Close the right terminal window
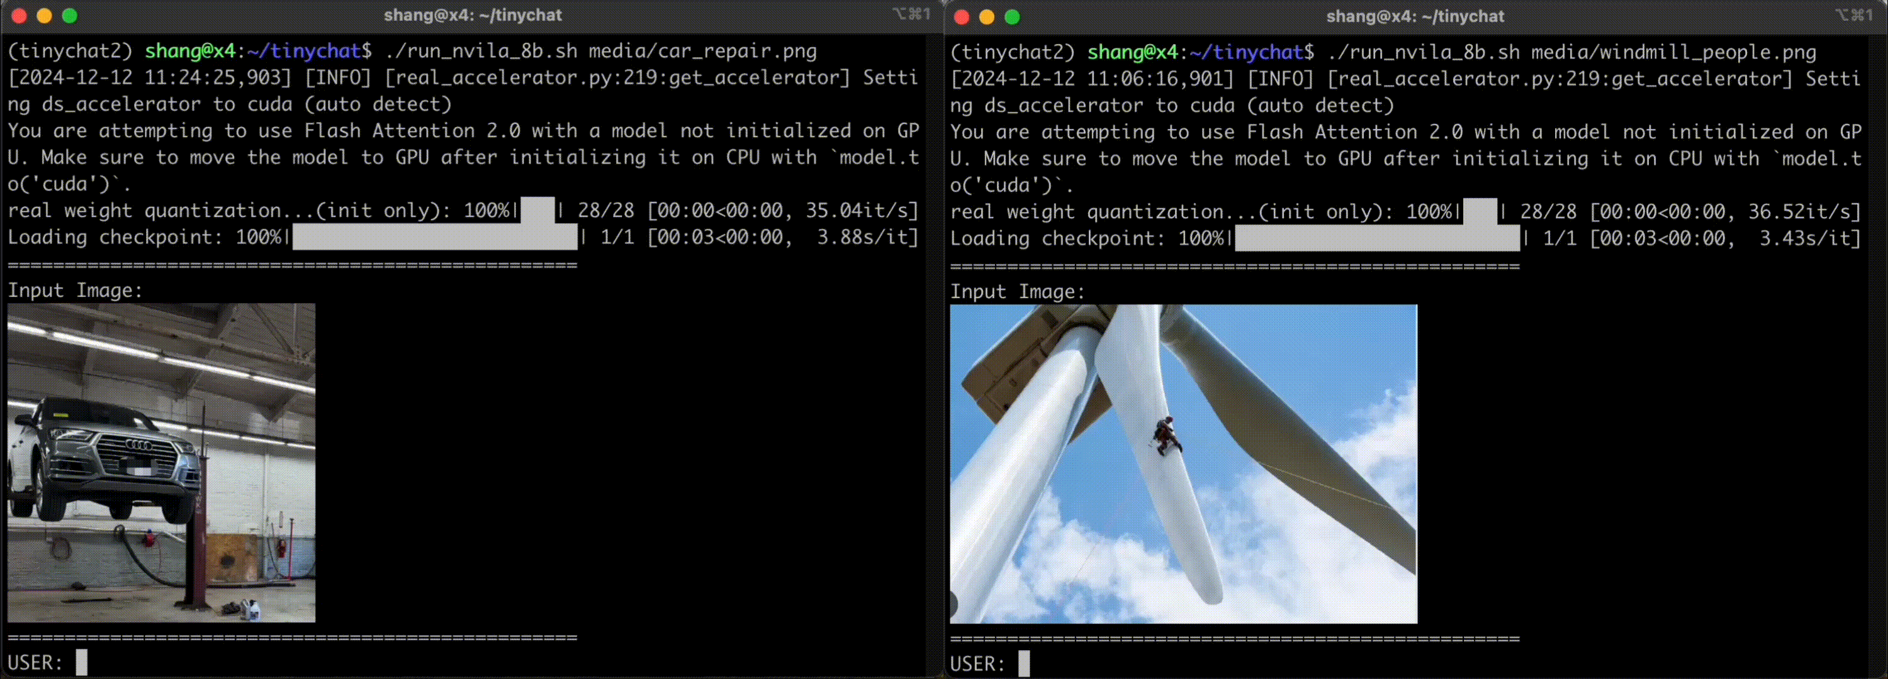Viewport: 1888px width, 679px height. (x=962, y=17)
